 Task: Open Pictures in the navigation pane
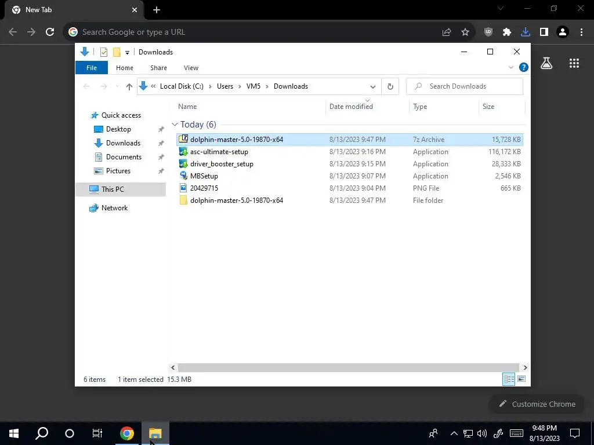click(x=118, y=171)
